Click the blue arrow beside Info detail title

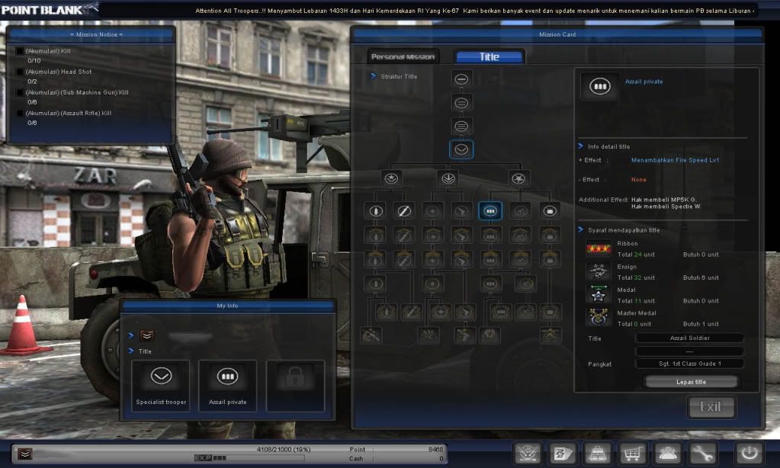pos(580,146)
